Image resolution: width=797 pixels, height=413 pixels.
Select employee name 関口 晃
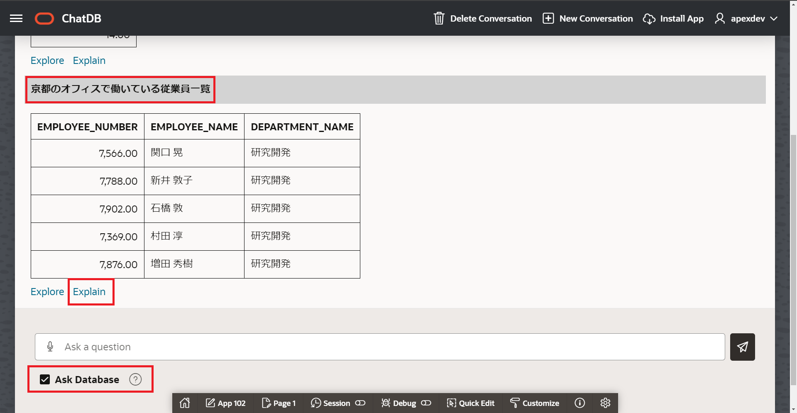(166, 152)
